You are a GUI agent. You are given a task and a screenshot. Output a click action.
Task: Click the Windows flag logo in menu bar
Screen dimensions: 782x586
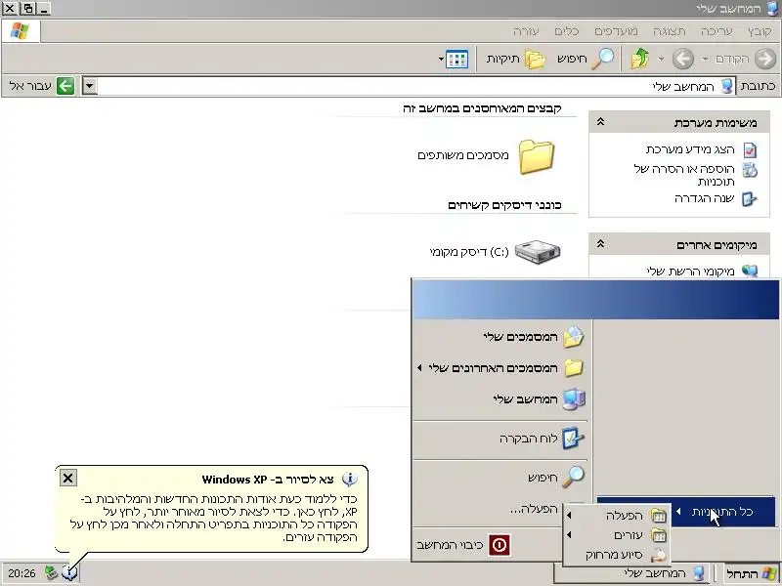click(x=20, y=31)
